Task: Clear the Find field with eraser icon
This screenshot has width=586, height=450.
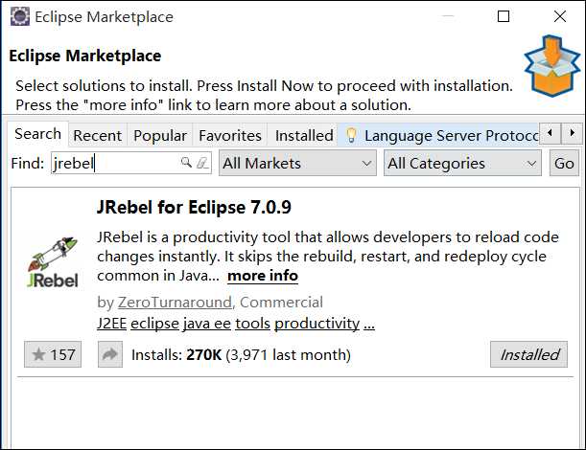Action: [202, 163]
